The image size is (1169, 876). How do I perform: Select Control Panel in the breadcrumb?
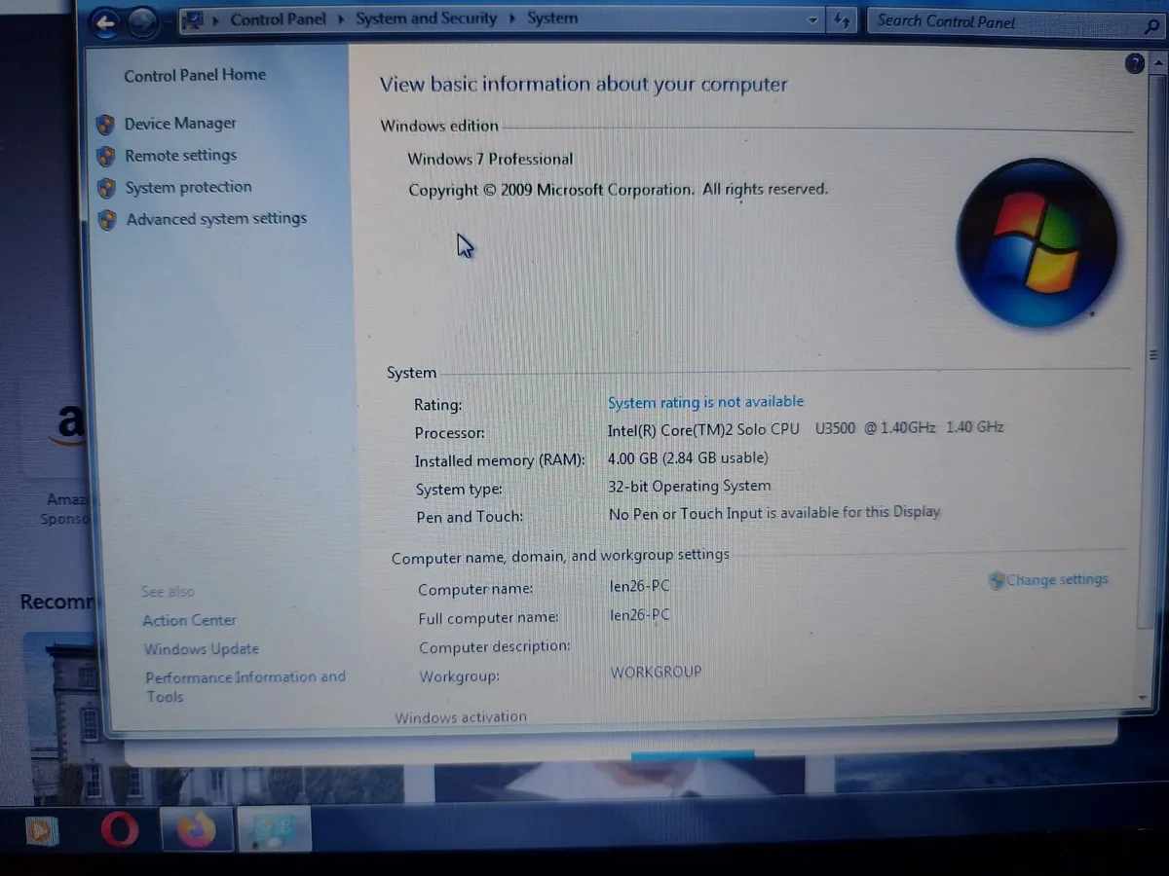pos(278,18)
